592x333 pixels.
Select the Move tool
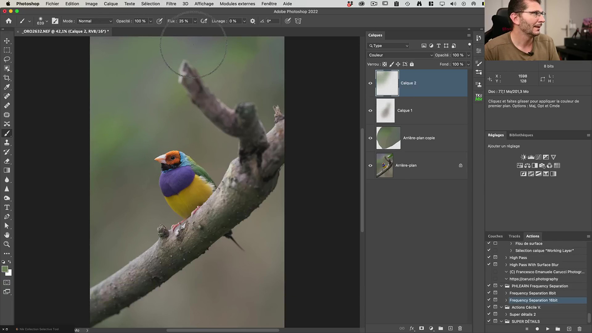pos(7,41)
